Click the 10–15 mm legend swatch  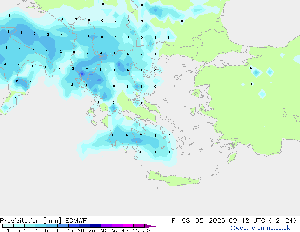(62, 226)
